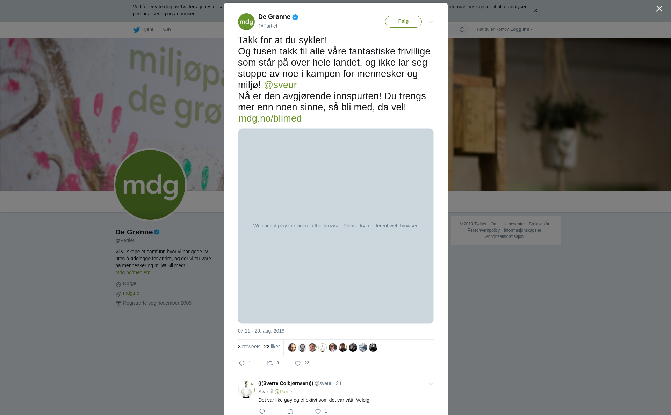The height and width of the screenshot is (415, 671).
Task: Open the Om menu item in the top bar
Action: coord(167,29)
